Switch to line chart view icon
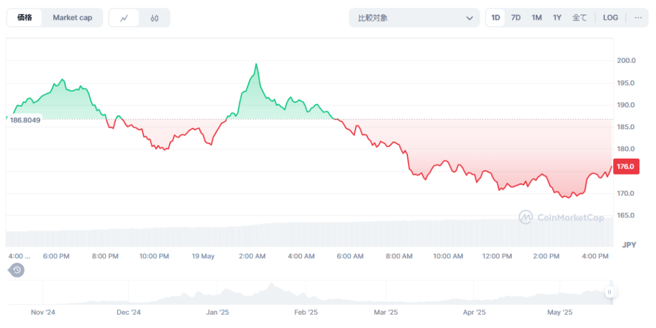The image size is (656, 328). (x=124, y=18)
